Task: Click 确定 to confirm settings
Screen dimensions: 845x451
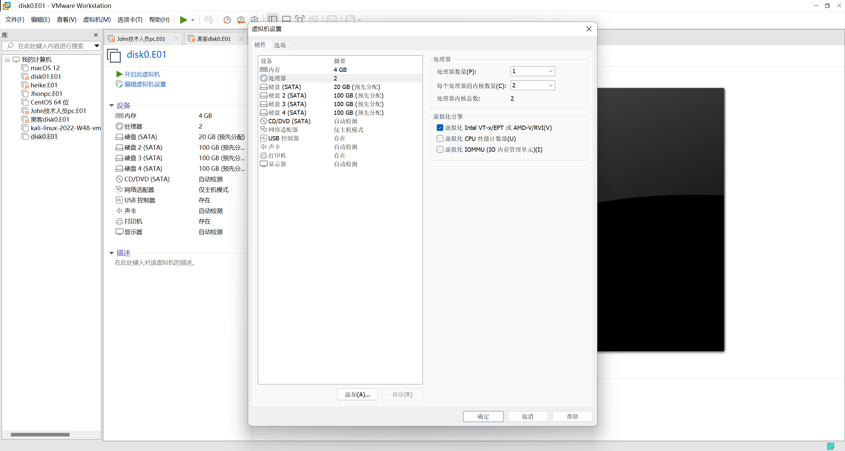Action: [483, 416]
